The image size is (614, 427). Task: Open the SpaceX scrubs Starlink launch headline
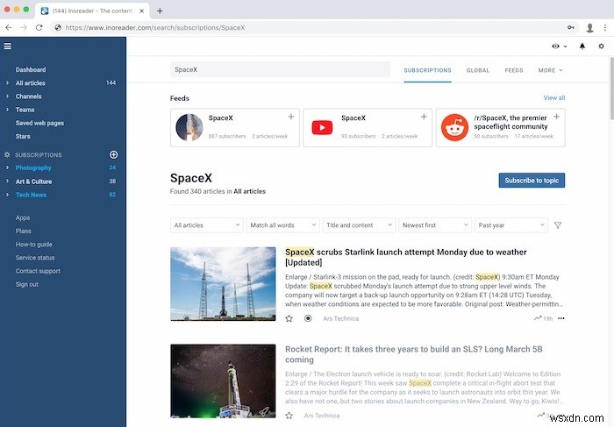(405, 257)
